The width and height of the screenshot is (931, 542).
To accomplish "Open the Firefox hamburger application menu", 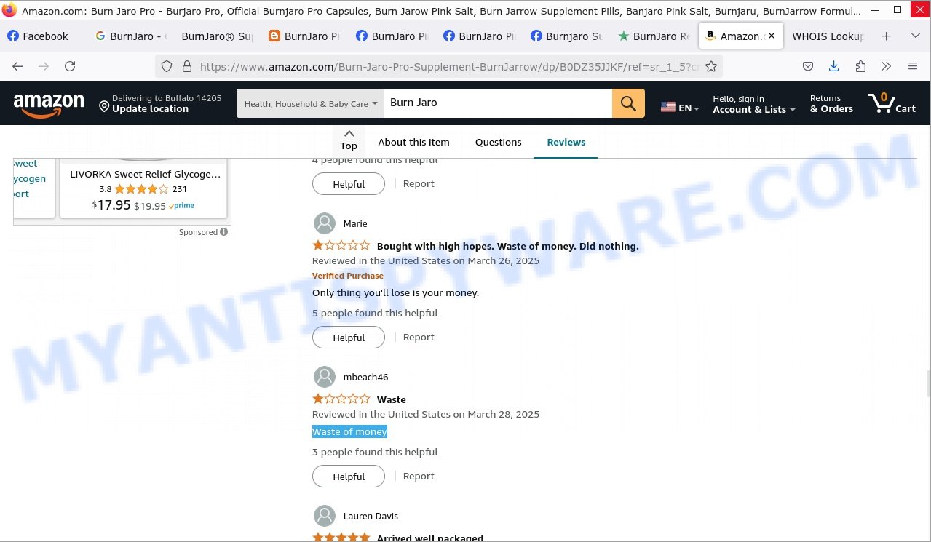I will [913, 66].
